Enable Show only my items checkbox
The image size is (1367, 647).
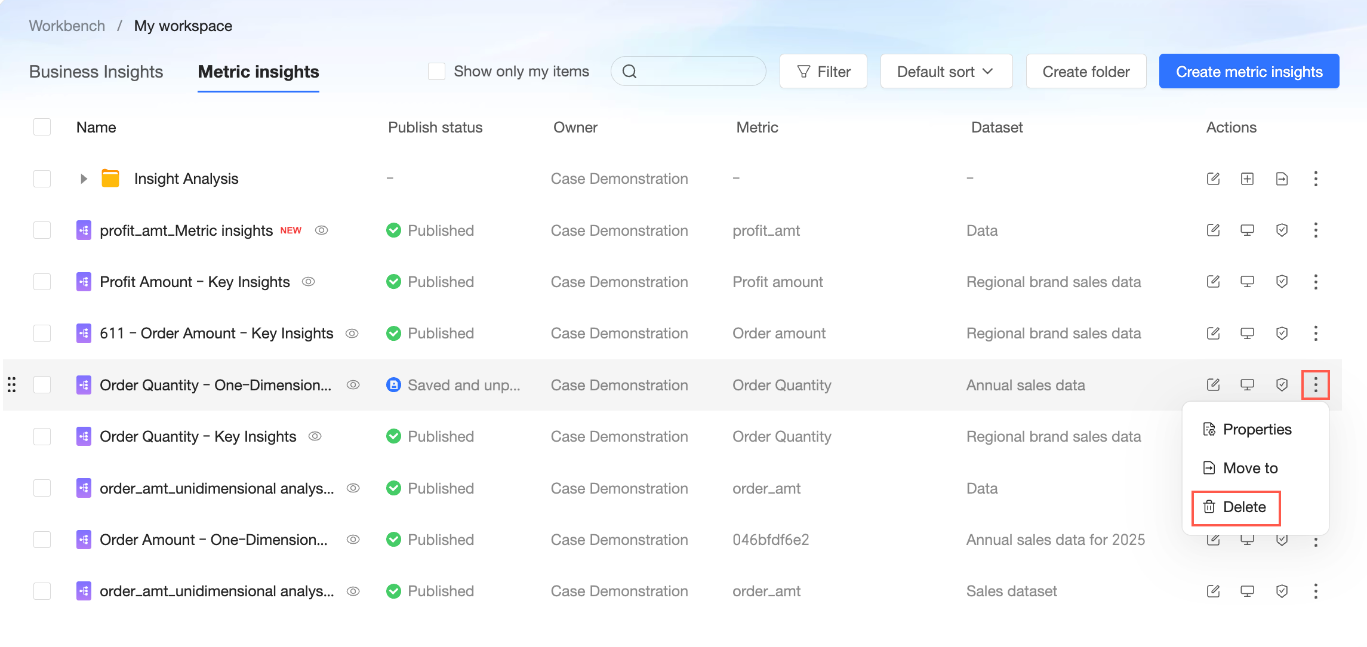click(x=436, y=72)
